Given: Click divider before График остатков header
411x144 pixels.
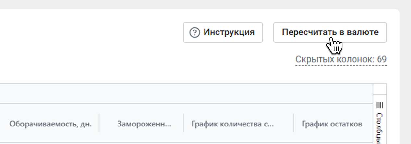Looking at the screenshot, I should click(x=294, y=123).
